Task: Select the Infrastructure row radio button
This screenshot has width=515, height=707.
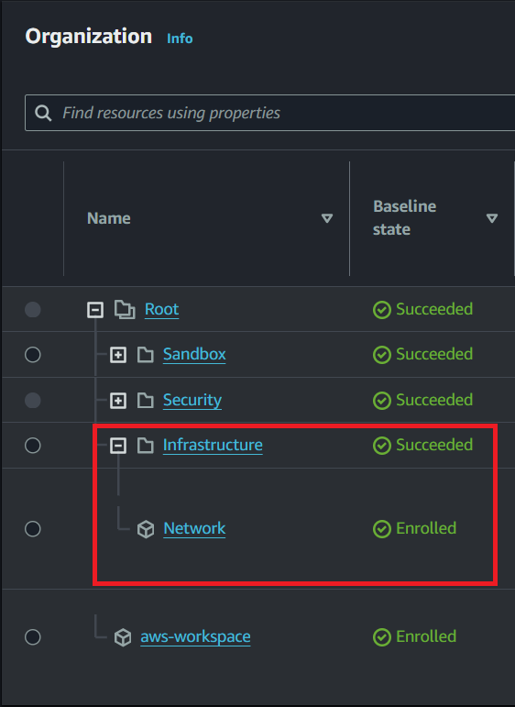Action: click(33, 446)
